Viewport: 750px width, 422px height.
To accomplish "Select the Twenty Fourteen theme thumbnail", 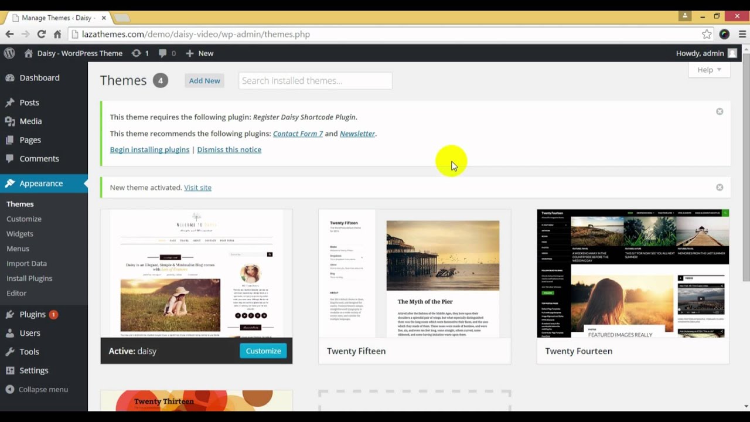I will pos(633,274).
